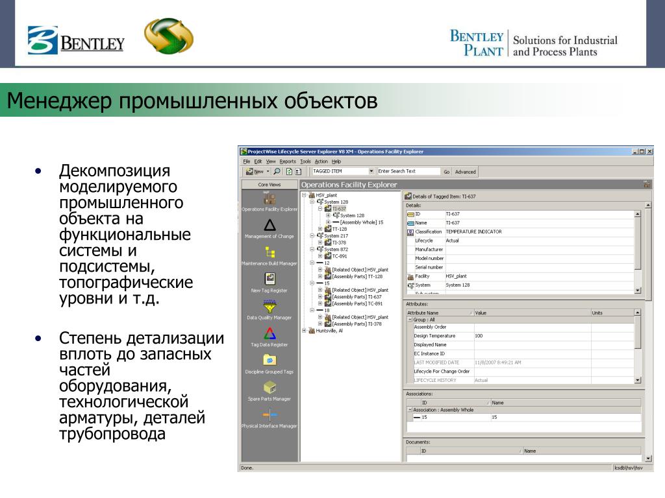This screenshot has height=498, width=665.
Task: Click the Go search button
Action: pos(447,172)
